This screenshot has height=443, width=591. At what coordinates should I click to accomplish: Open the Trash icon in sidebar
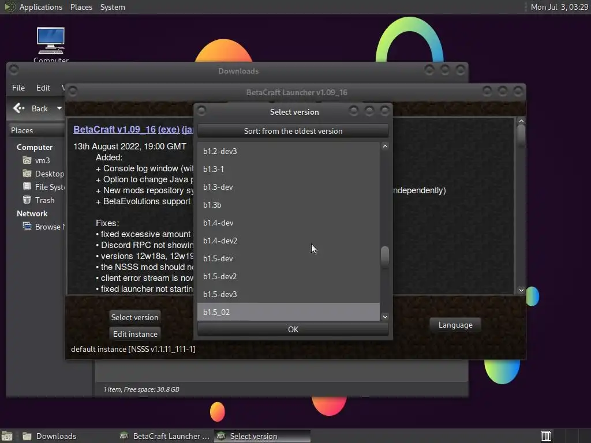(27, 200)
